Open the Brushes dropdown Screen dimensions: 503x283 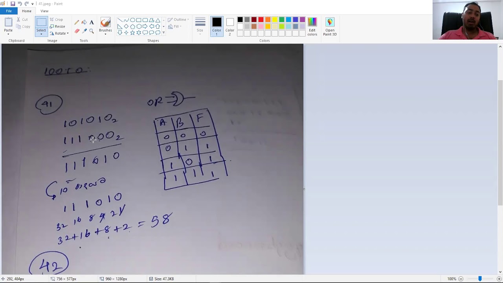pos(105,27)
